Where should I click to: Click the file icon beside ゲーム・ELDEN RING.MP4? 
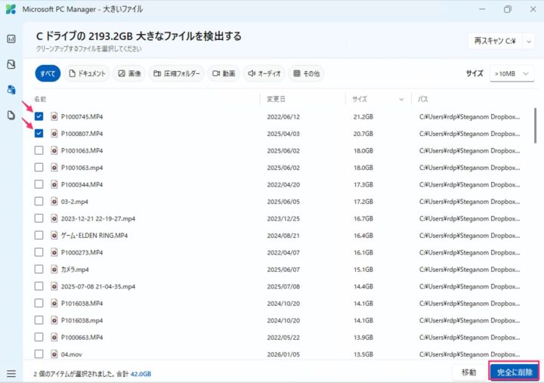coord(54,236)
